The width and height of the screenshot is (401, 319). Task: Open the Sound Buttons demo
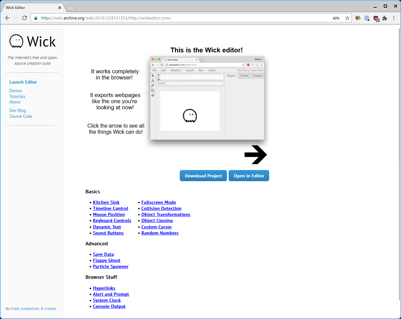[x=108, y=233]
